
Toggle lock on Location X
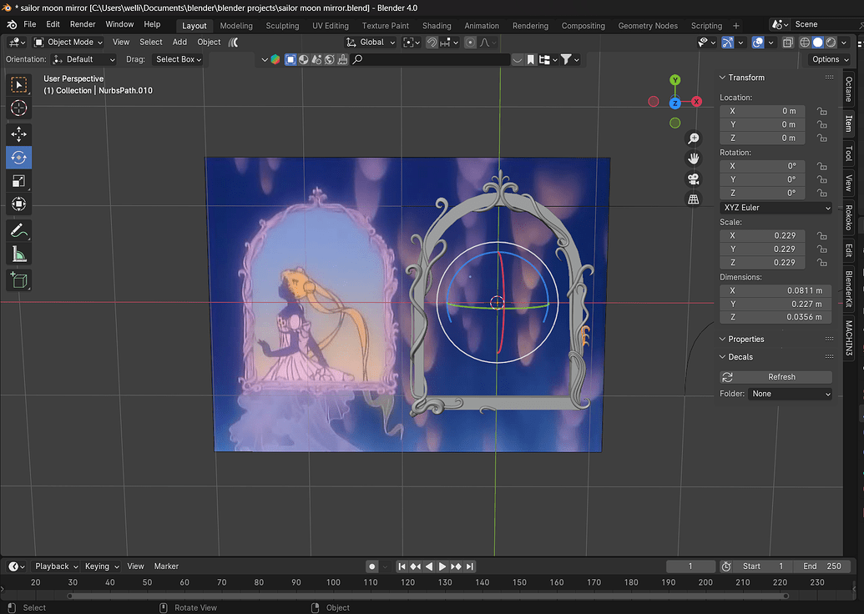821,111
